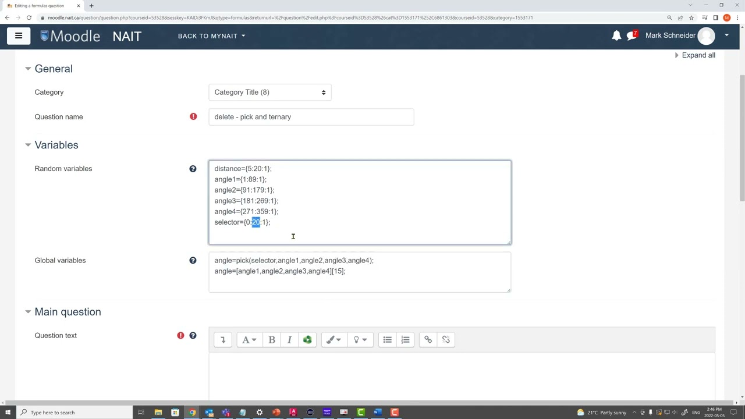The image size is (745, 419).
Task: Open help for Question text
Action: coord(193,336)
